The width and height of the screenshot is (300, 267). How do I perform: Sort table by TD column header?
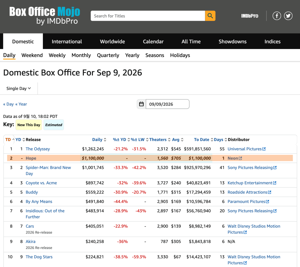tap(8, 140)
